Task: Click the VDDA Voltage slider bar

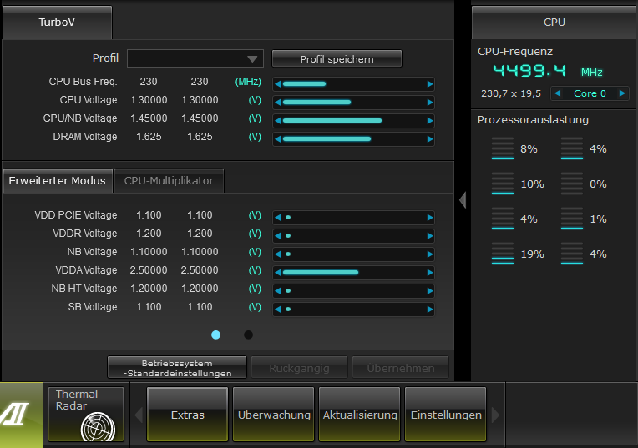Action: click(353, 272)
